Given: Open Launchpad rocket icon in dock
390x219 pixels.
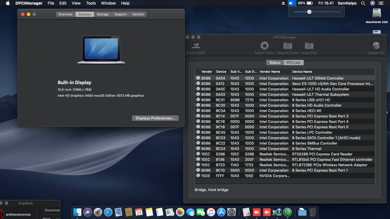Looking at the screenshot, I should (x=98, y=212).
